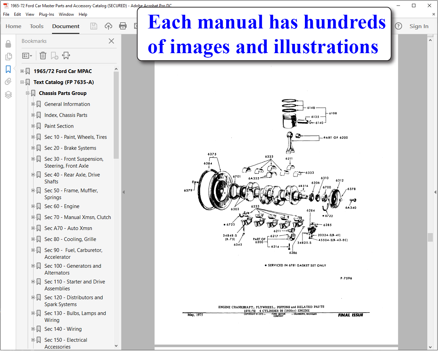Open the Sec 20 - Brake Systems bookmark
The image size is (438, 351).
coord(70,148)
